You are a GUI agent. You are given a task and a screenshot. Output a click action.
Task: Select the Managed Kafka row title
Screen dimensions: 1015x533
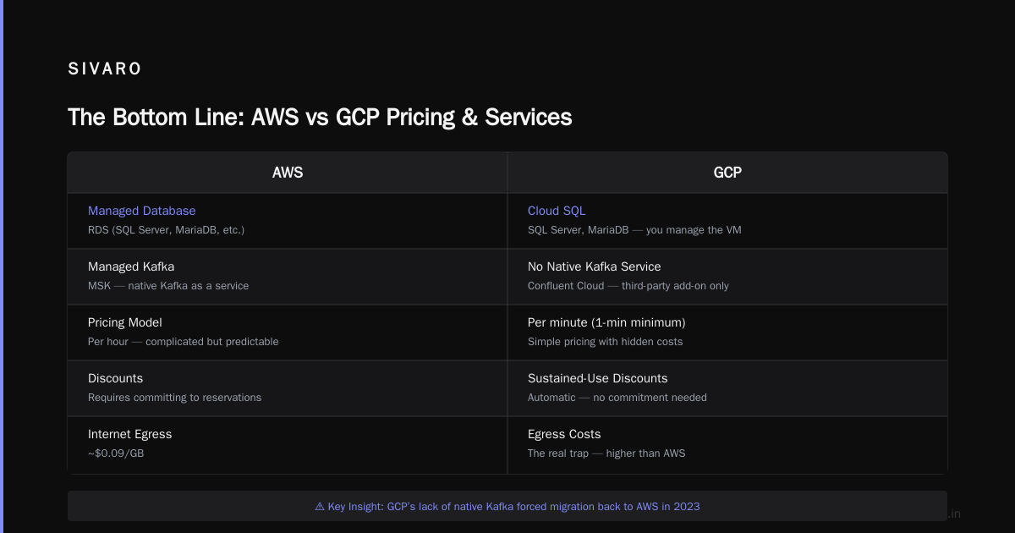pos(131,266)
